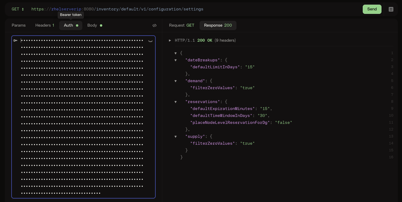Click the key icon in the token field
This screenshot has width=402, height=202.
point(15,41)
